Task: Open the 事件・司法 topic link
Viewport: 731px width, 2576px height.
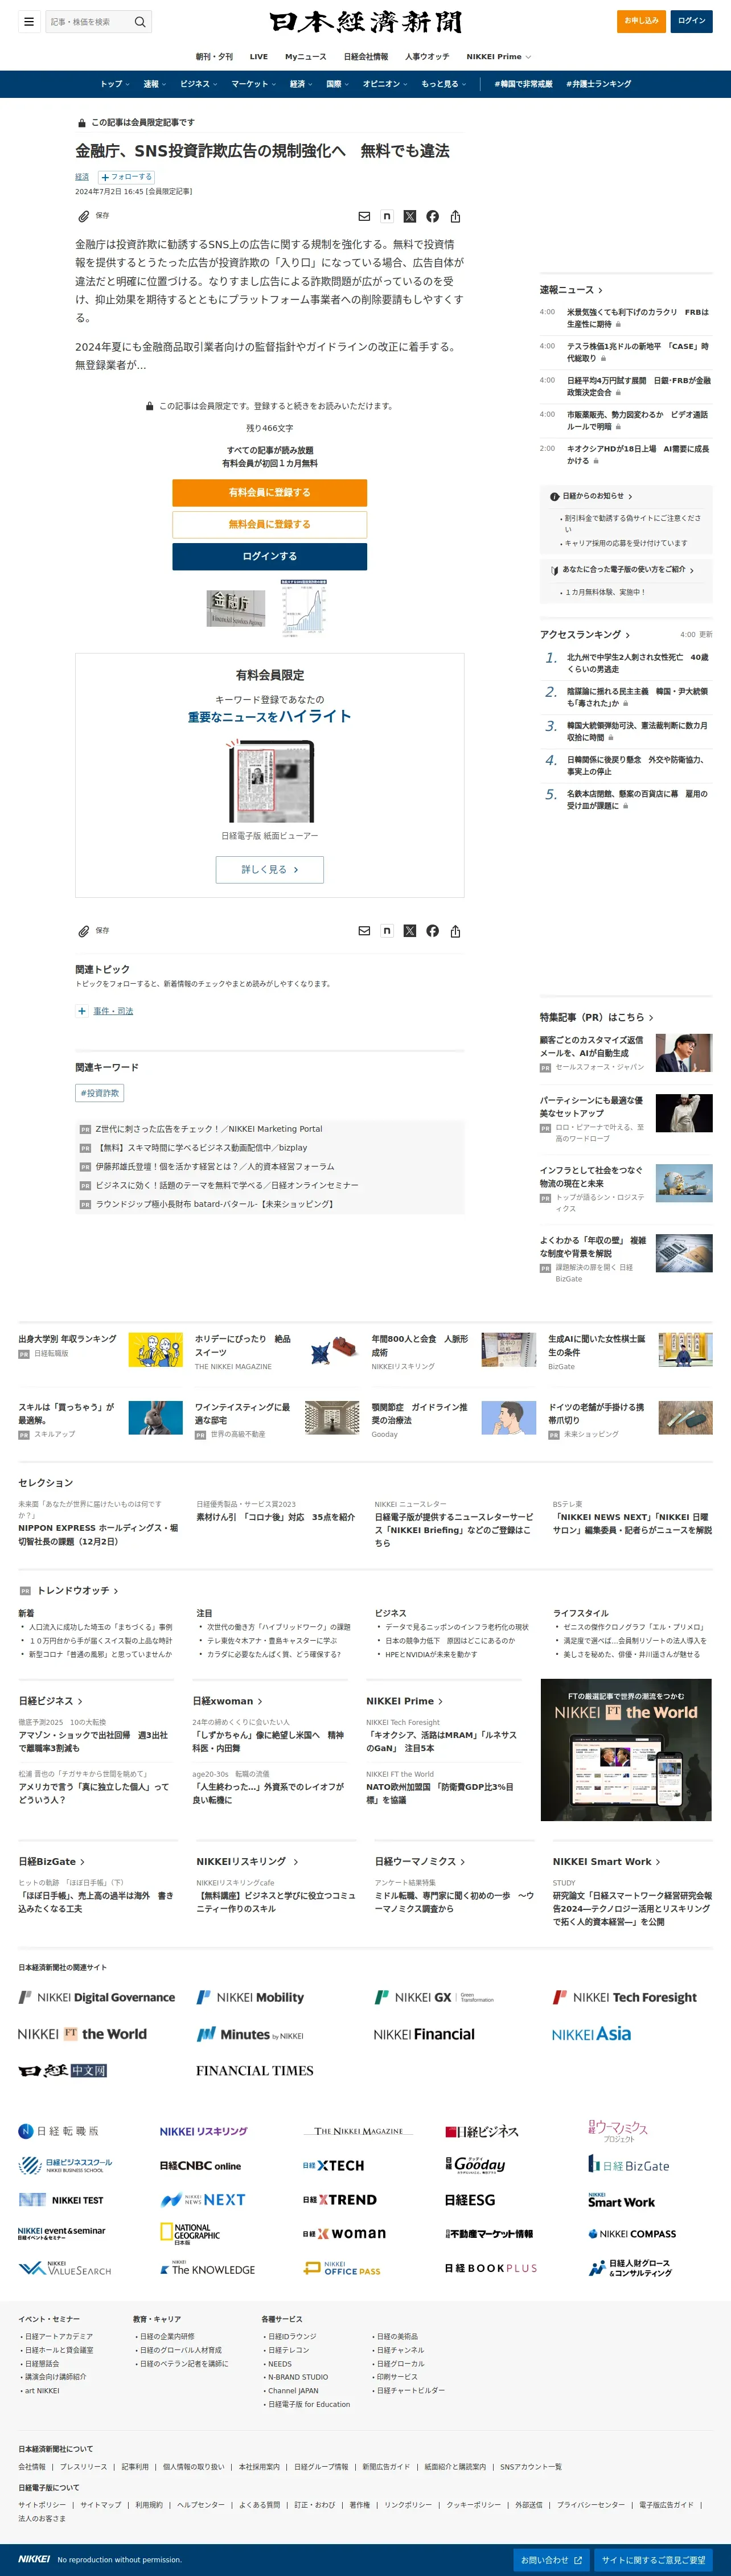Action: (x=113, y=1011)
